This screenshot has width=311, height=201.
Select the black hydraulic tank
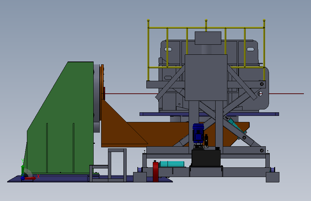[206, 158]
